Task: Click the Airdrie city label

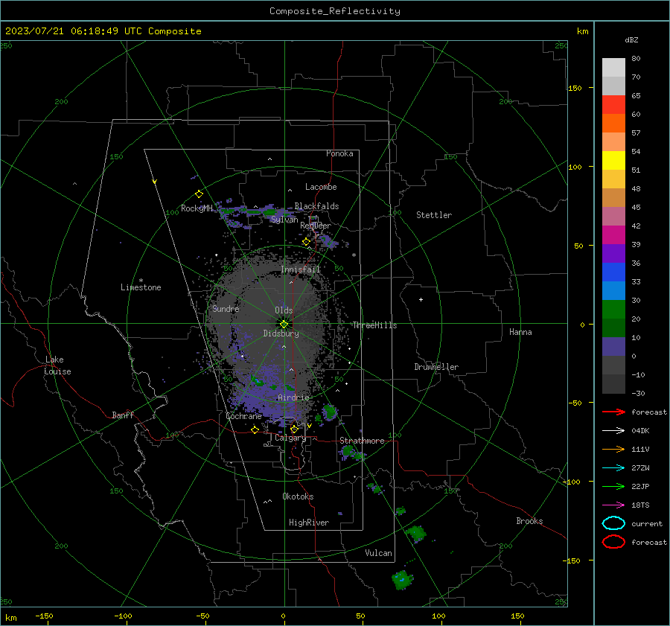Action: pos(293,397)
